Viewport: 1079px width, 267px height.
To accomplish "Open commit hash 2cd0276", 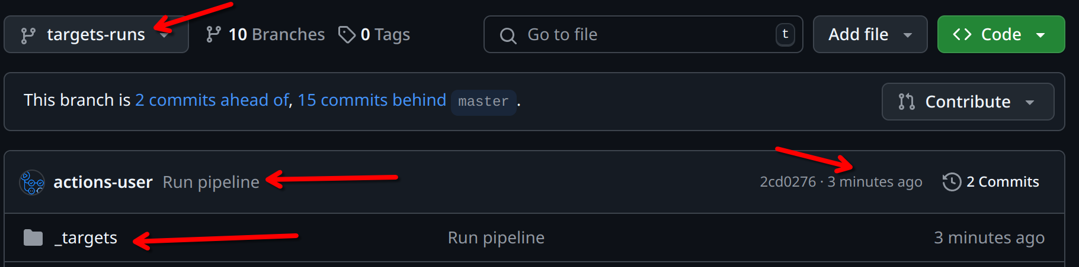I will pos(787,182).
